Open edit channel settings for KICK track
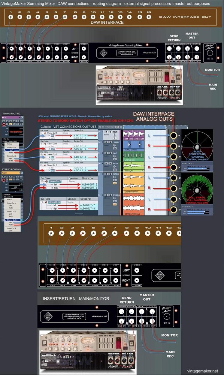224x375 pixels. tap(115, 135)
